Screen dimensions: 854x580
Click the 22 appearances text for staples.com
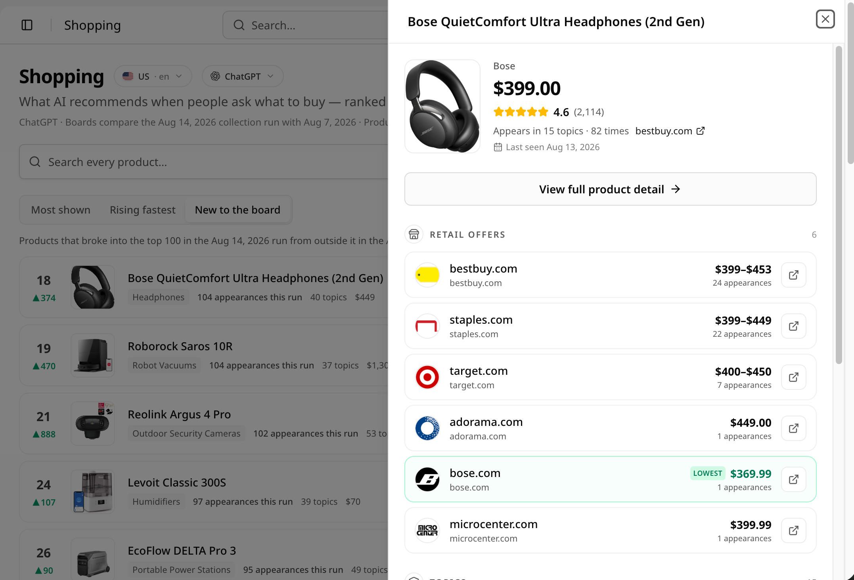coord(742,334)
